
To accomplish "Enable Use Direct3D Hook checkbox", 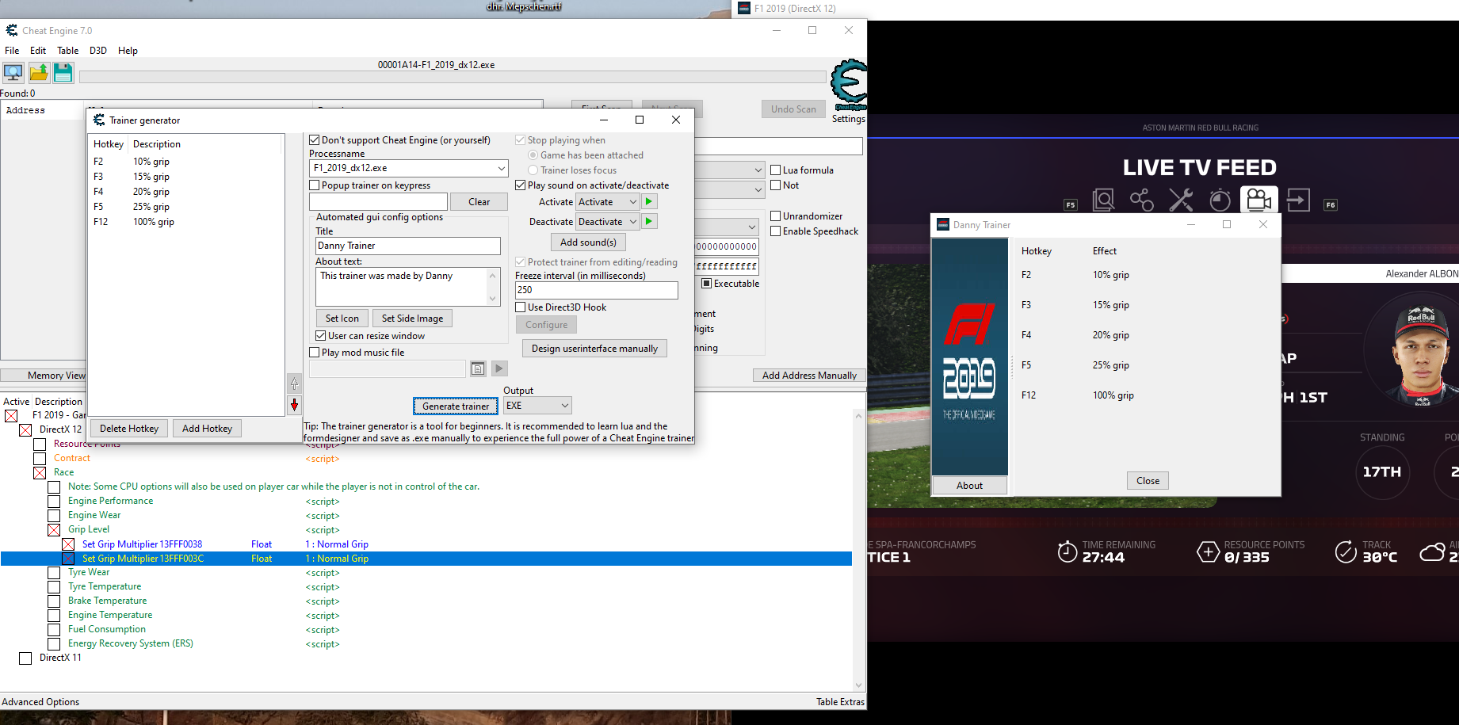I will [x=521, y=307].
